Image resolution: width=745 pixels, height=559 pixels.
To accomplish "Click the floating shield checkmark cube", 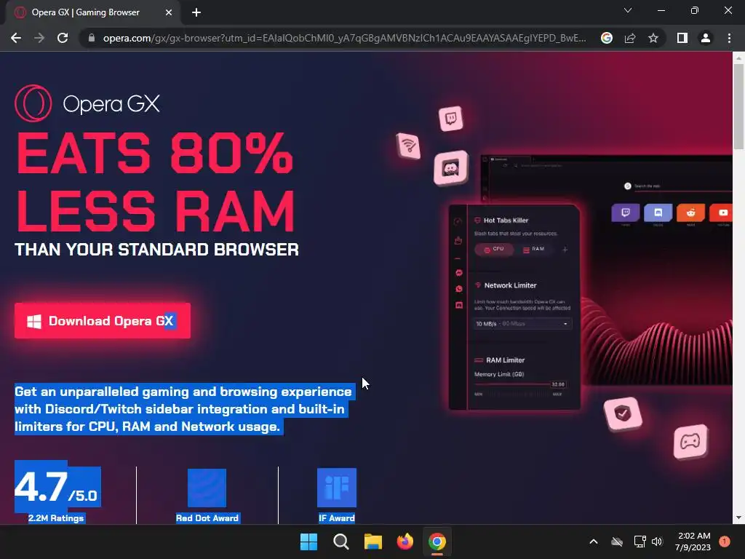I will [x=623, y=413].
